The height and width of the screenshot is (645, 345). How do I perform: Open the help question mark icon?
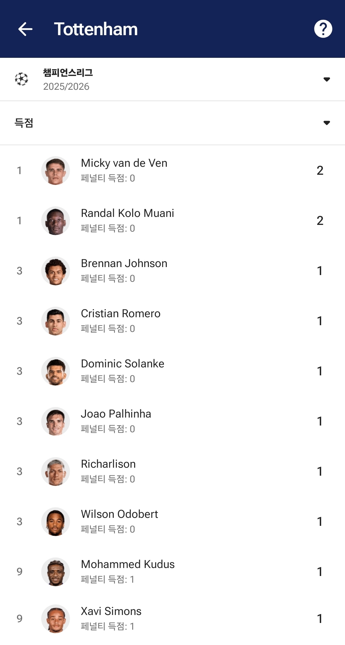[x=323, y=29]
